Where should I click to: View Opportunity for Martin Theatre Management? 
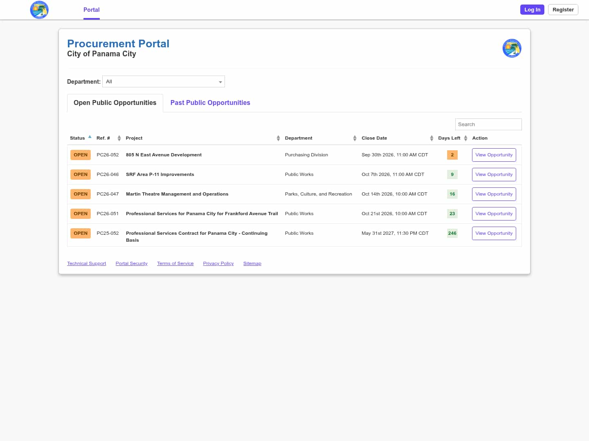pos(494,194)
